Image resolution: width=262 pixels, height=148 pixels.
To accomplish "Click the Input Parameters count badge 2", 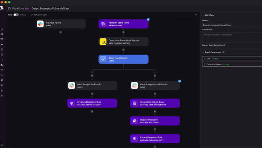I will 224,52.
